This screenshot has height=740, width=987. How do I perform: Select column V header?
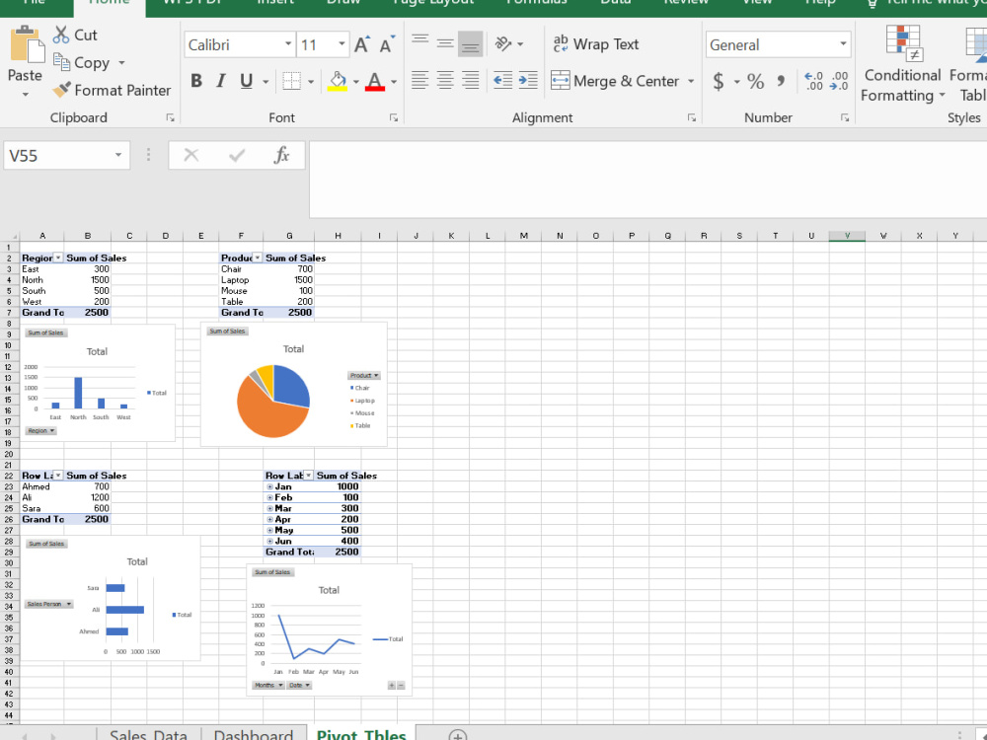847,236
